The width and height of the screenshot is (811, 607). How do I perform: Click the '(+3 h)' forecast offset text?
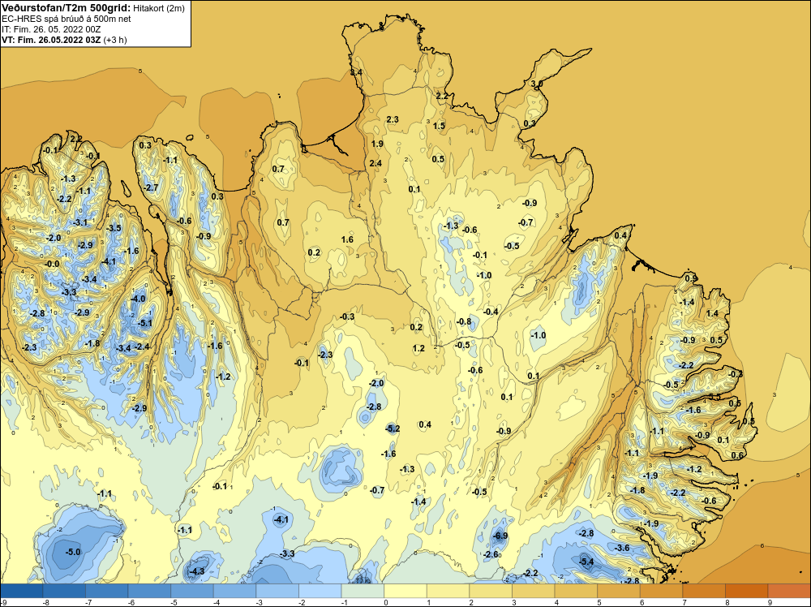click(115, 40)
